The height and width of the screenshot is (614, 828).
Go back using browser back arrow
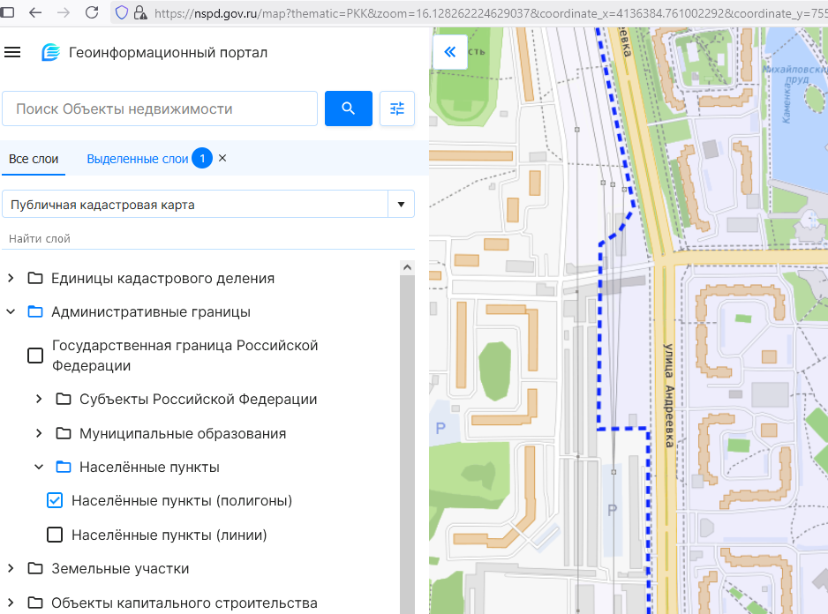click(x=34, y=12)
